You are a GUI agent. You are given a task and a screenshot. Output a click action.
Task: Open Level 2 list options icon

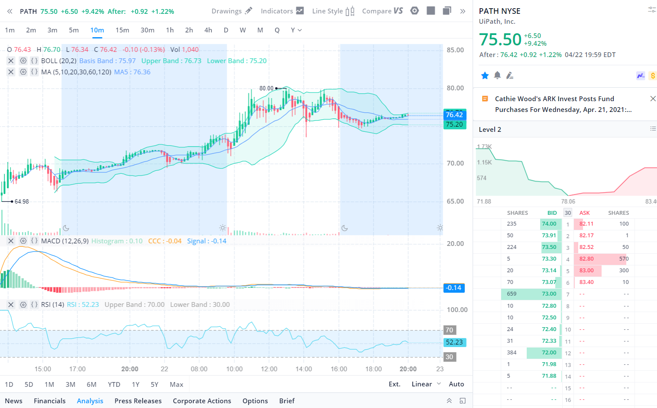pyautogui.click(x=653, y=129)
